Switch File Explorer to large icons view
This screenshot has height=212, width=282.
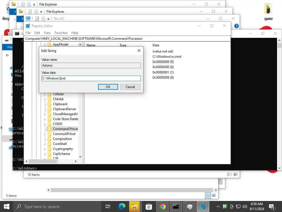pos(214,195)
